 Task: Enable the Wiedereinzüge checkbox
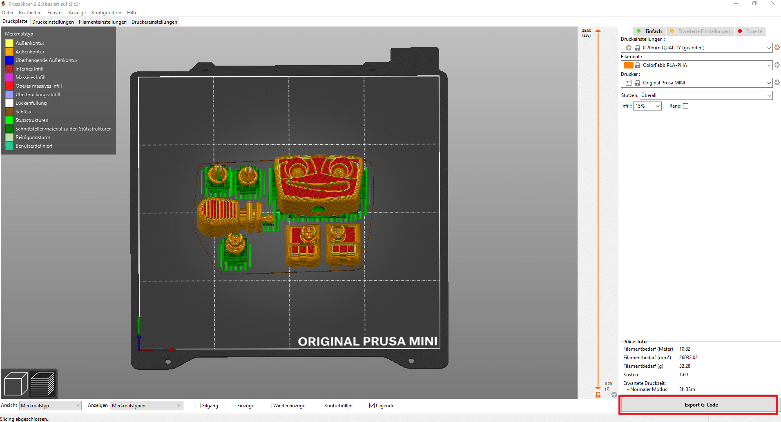(269, 406)
